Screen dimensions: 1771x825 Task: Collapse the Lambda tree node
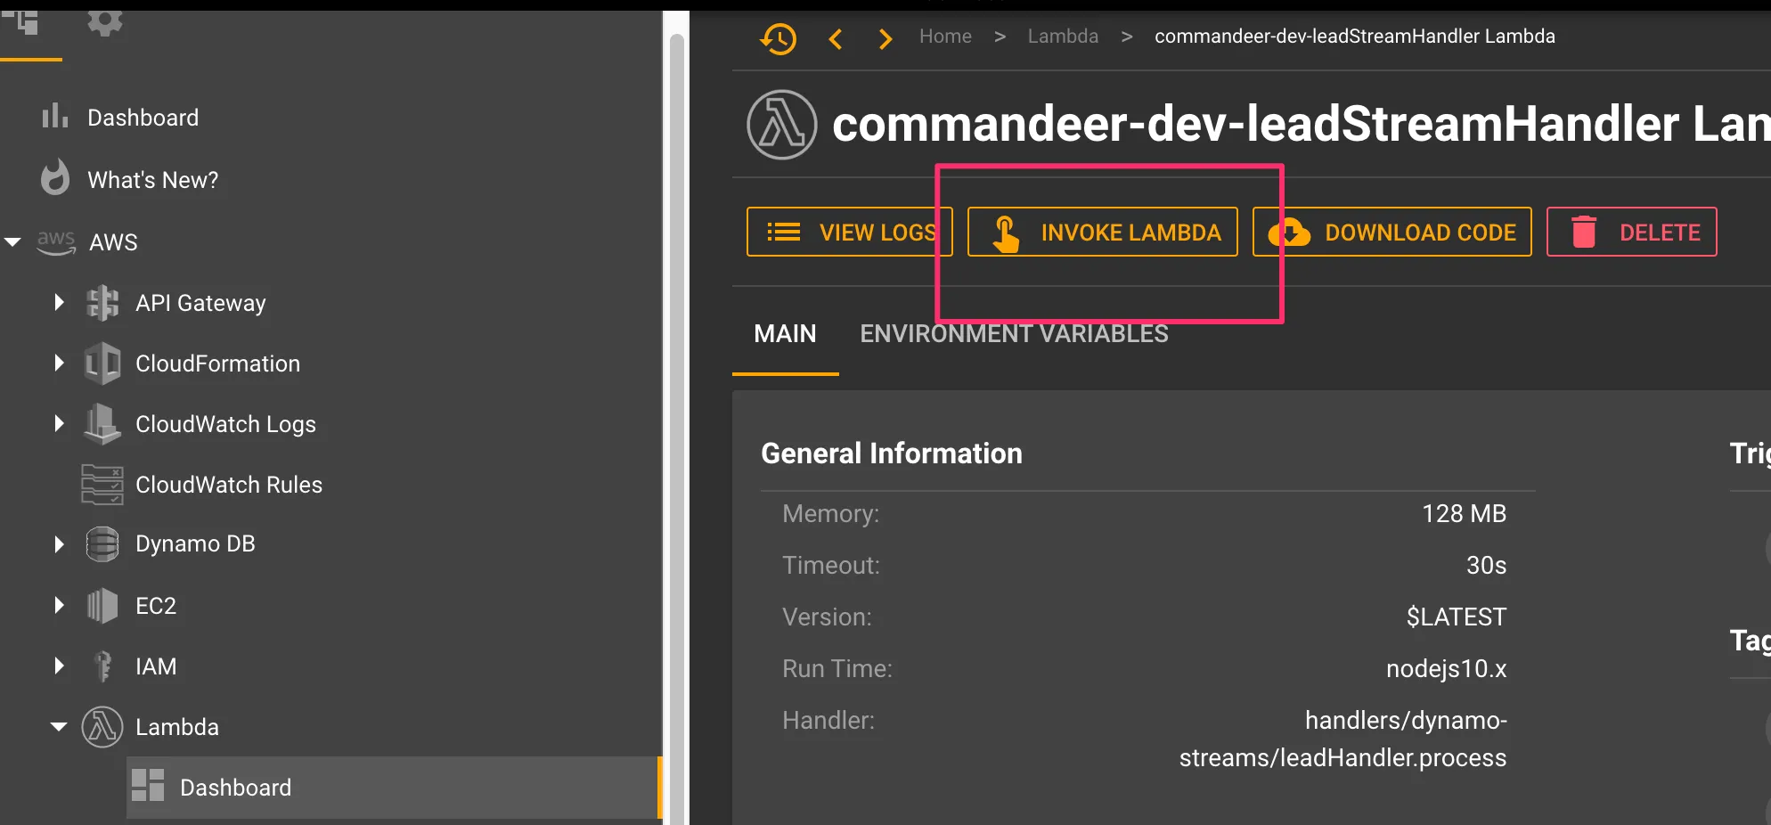click(59, 726)
